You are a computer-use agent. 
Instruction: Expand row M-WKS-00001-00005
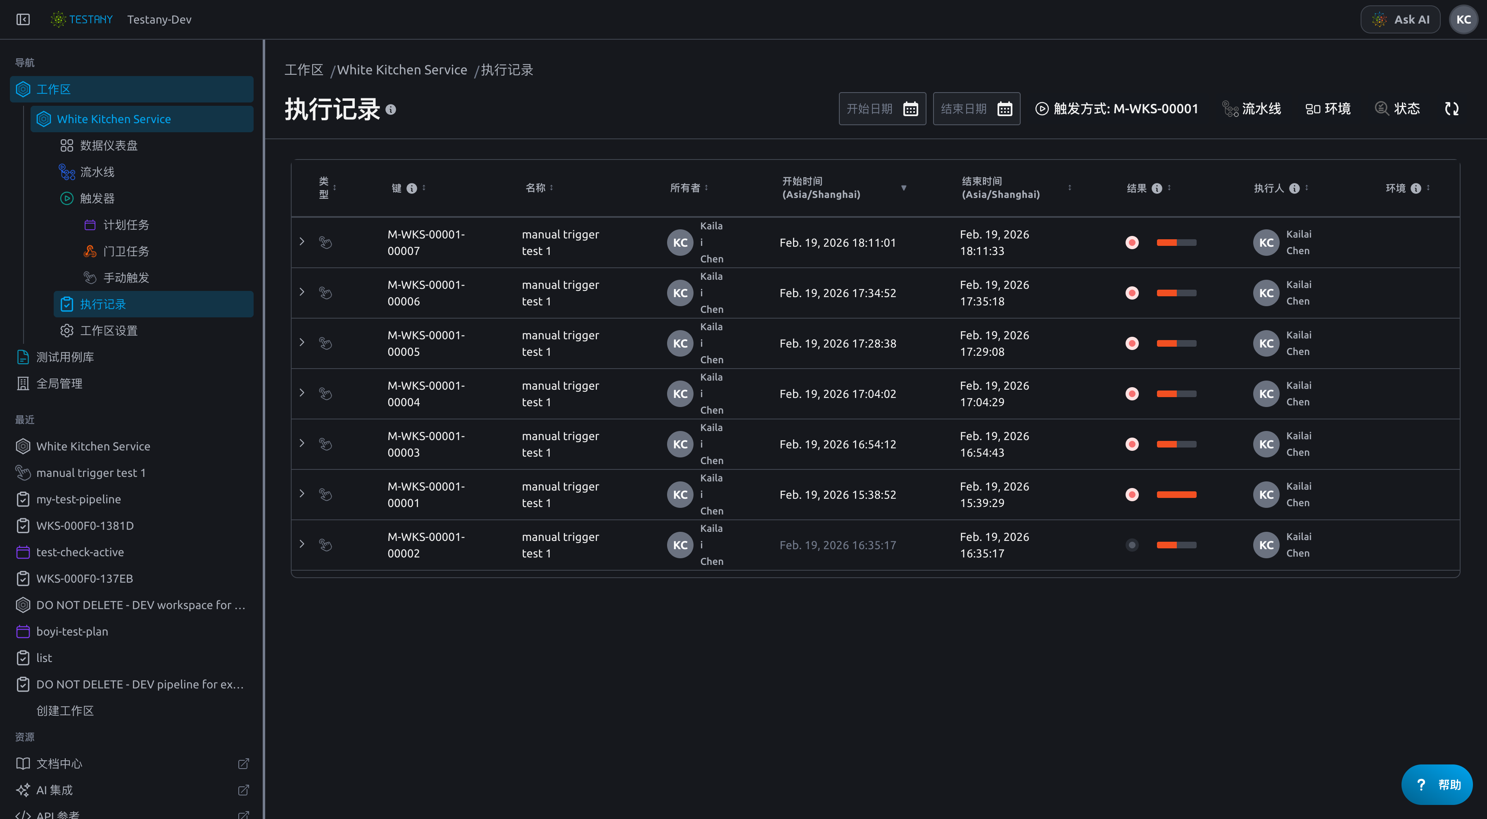pos(302,342)
